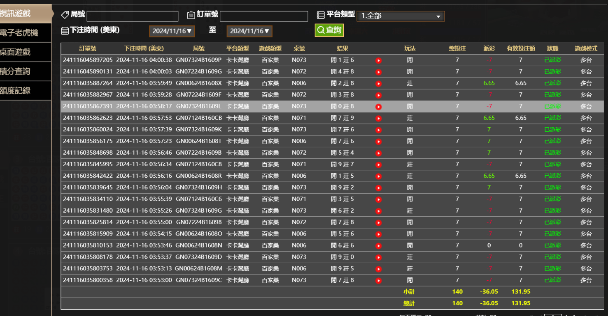
Task: Open 桌面遊戲 from the side menu
Action: click(24, 52)
